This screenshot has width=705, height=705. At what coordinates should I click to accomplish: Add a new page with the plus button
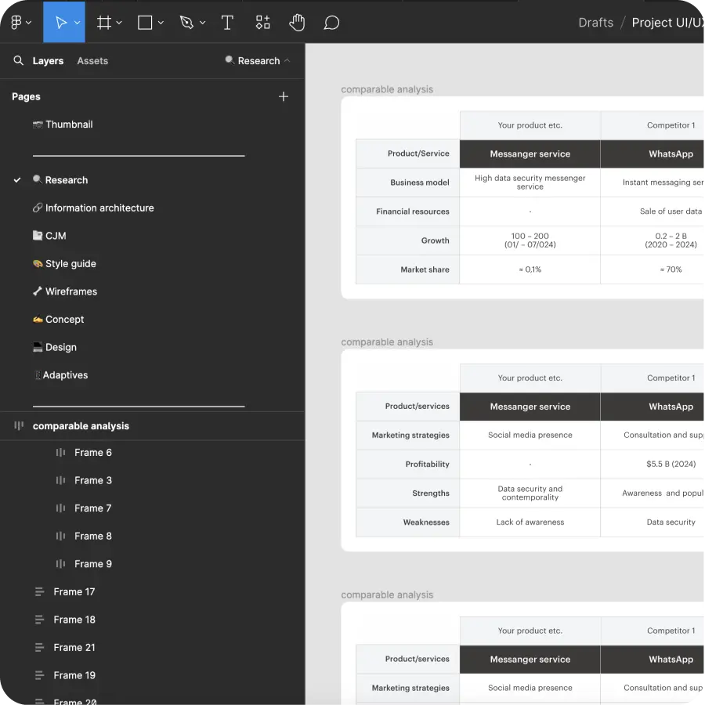point(284,96)
